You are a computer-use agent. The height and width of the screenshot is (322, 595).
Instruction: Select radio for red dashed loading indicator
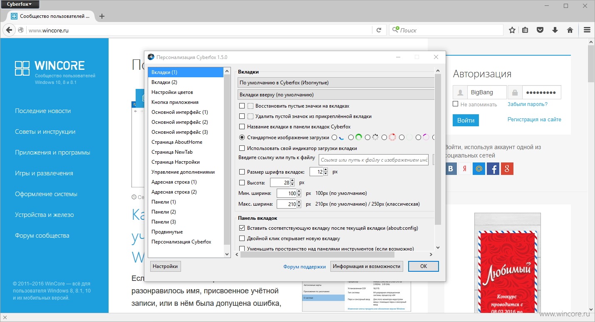click(384, 137)
